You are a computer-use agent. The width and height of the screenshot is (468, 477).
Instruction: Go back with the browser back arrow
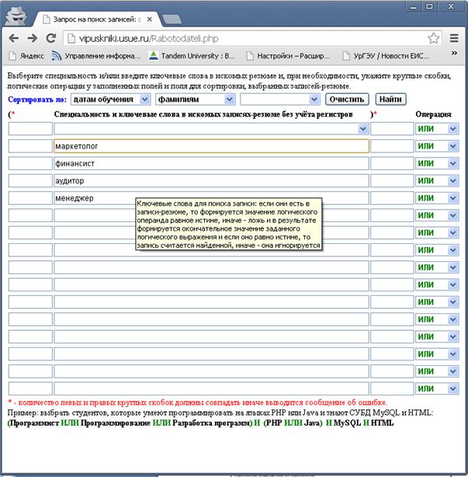pyautogui.click(x=14, y=38)
